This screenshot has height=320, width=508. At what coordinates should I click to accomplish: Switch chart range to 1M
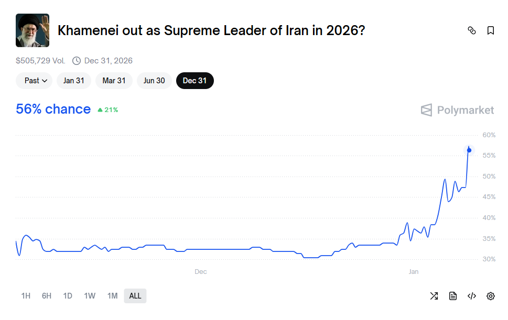click(112, 296)
